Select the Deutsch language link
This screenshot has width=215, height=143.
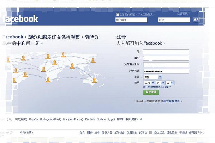pos(90,119)
